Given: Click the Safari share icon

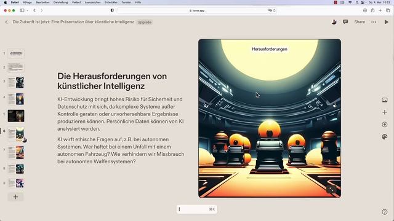Looking at the screenshot, I should (372, 10).
